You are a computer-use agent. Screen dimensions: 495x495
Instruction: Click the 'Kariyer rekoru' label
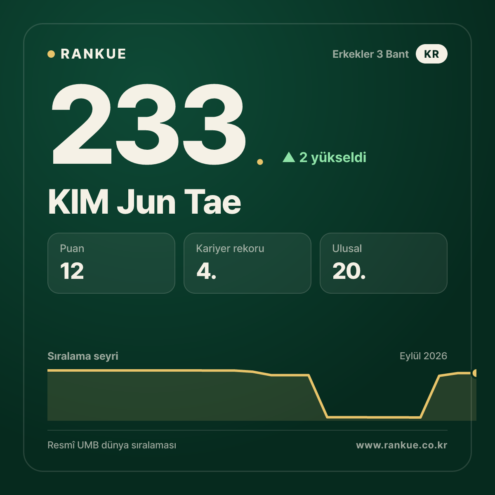tap(230, 248)
